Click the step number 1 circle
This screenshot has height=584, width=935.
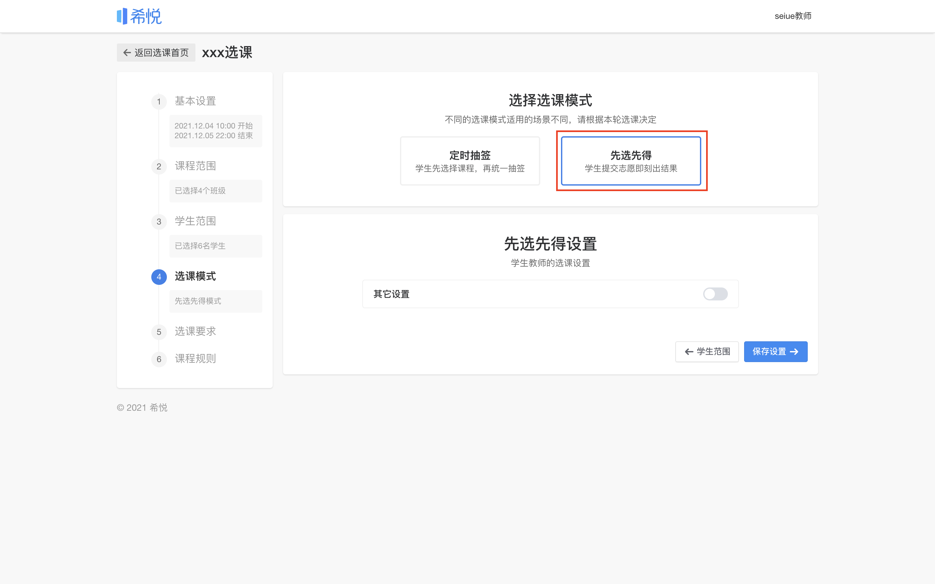pos(159,102)
